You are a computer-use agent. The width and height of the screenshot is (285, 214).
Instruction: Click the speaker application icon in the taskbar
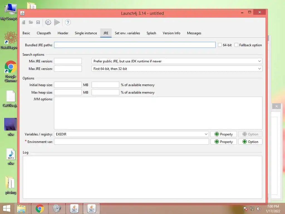coord(57,208)
